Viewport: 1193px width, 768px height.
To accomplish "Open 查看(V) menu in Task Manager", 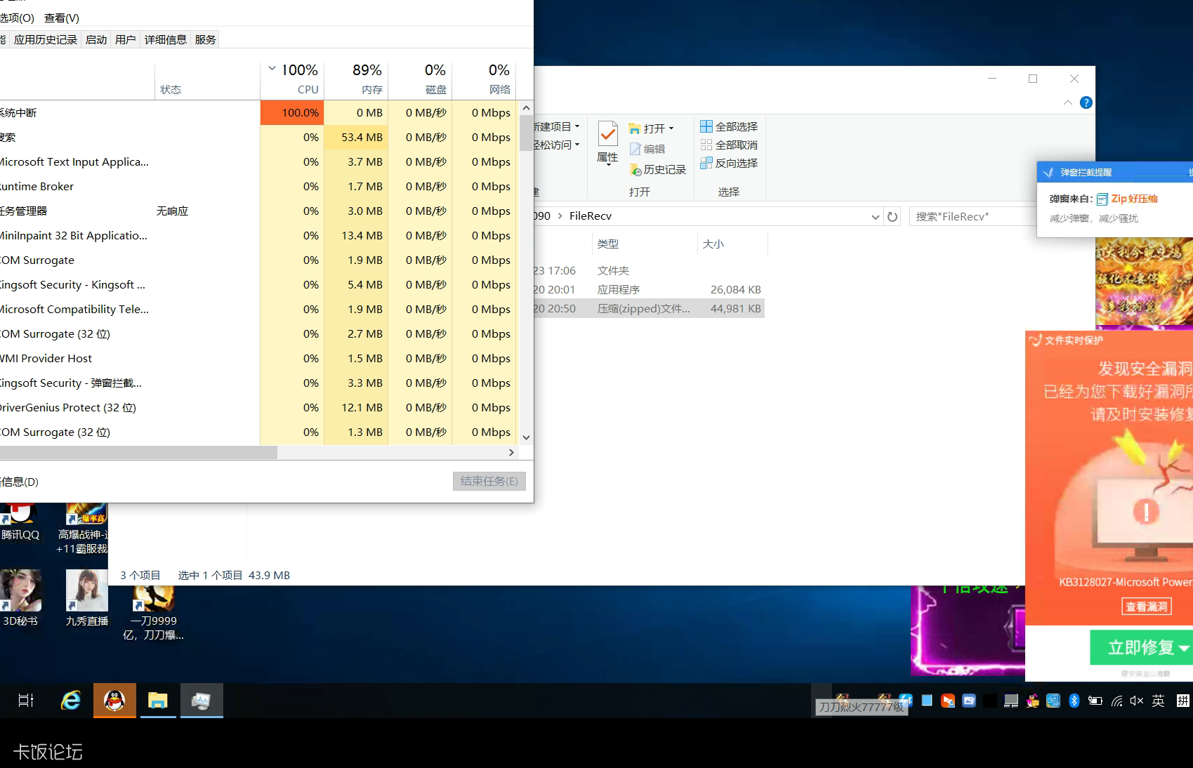I will (62, 18).
